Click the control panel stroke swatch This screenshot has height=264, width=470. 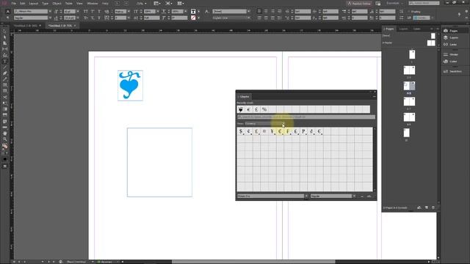(x=193, y=18)
